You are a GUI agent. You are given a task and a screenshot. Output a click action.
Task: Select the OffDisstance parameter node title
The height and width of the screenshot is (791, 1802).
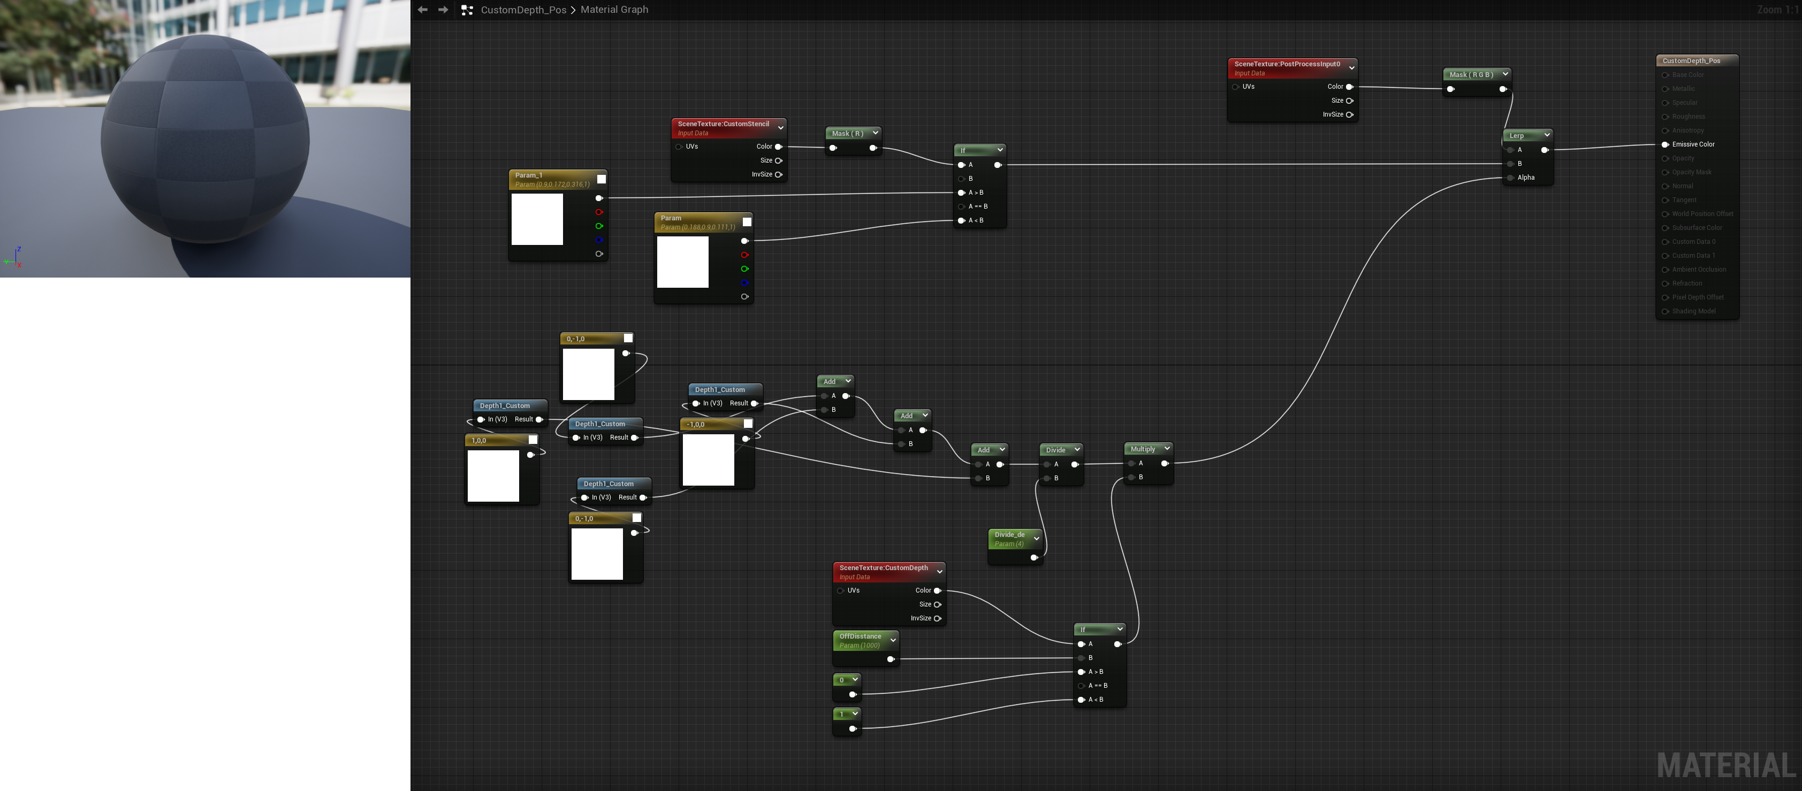point(860,636)
